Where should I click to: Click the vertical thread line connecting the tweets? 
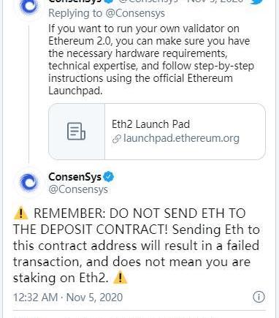tap(28, 94)
